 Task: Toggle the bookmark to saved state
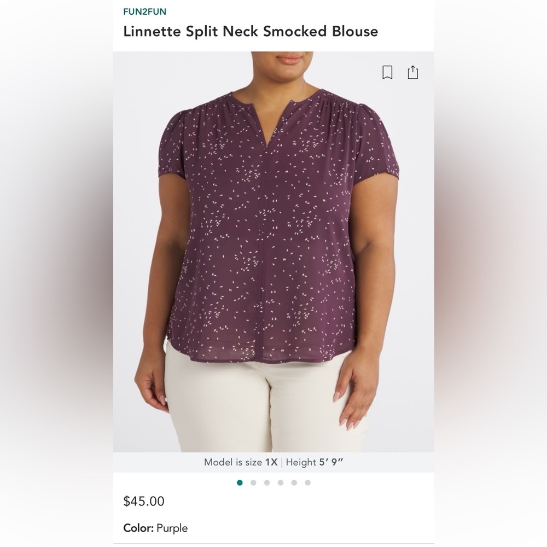[387, 72]
